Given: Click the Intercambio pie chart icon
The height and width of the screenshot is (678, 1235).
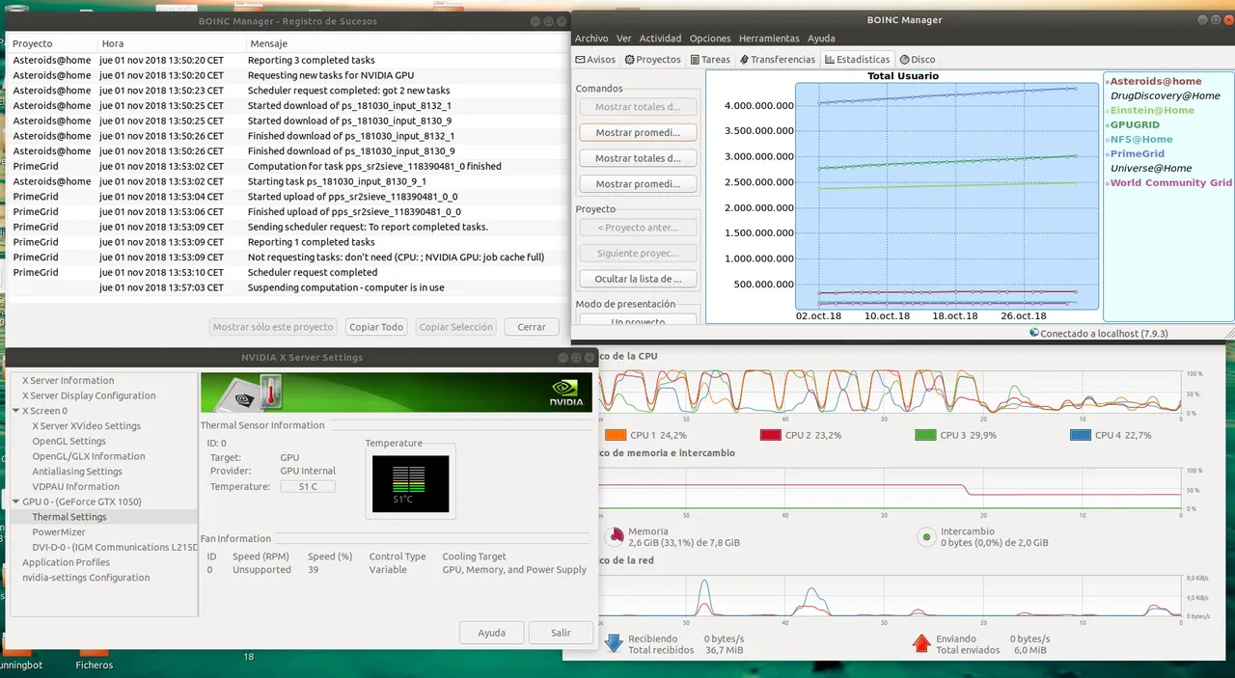Looking at the screenshot, I should coord(926,536).
